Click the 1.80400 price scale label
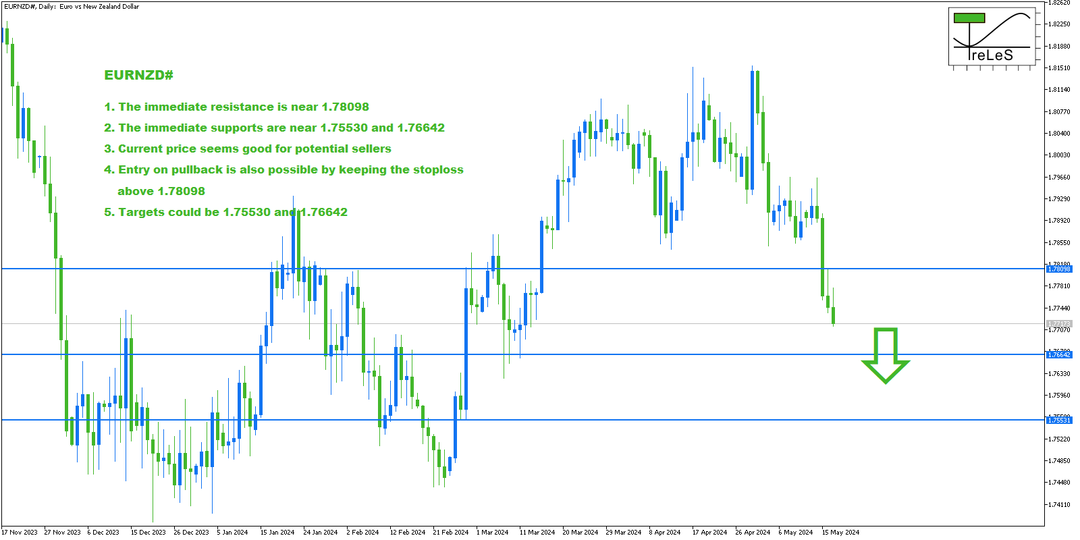The width and height of the screenshot is (1080, 540). click(1059, 134)
